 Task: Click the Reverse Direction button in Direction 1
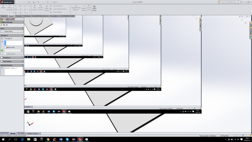pyautogui.click(x=2, y=38)
